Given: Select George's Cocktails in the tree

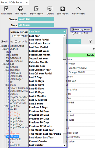Looking at the screenshot, I should click(x=18, y=97).
